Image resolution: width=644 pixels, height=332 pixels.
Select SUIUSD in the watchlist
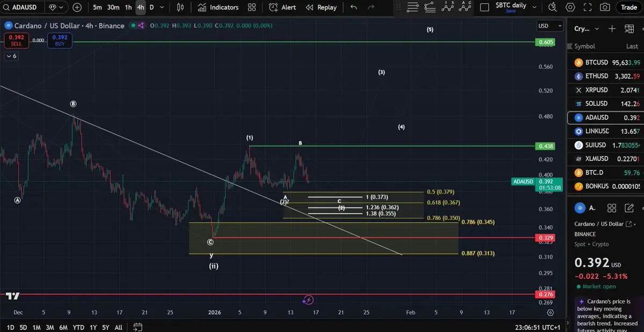point(605,145)
